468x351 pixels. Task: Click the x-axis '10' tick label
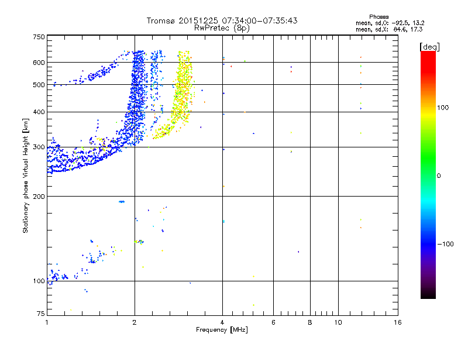(x=338, y=322)
